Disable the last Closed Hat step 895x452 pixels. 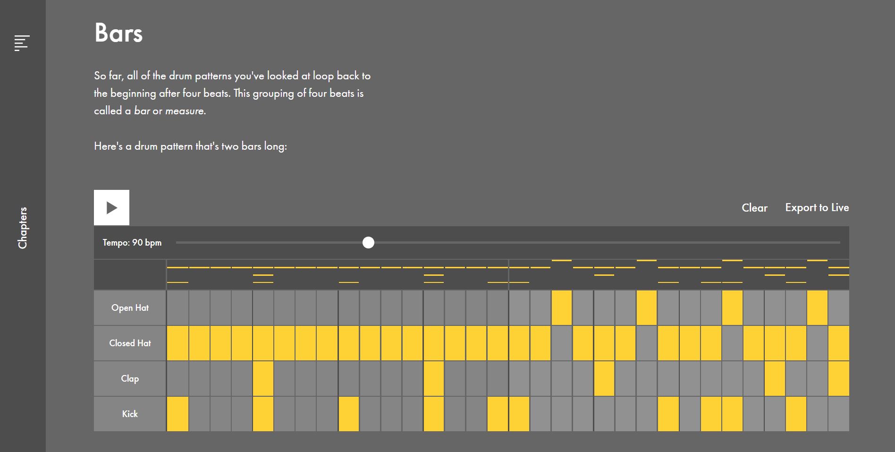[838, 343]
